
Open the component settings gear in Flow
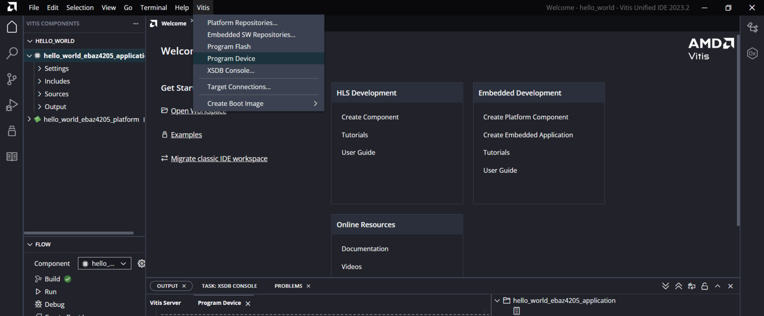(141, 264)
